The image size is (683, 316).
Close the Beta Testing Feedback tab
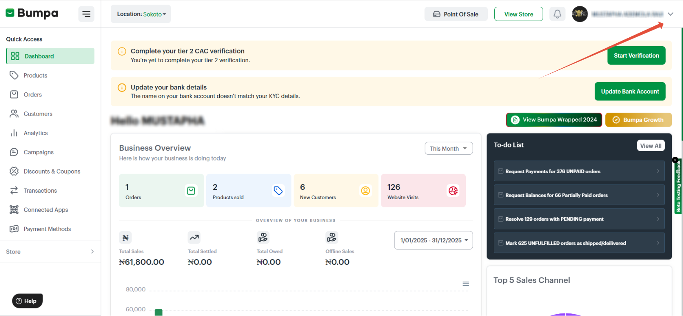[675, 160]
